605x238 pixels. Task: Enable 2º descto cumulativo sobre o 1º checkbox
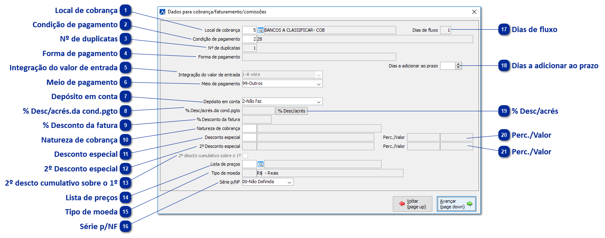pyautogui.click(x=246, y=156)
